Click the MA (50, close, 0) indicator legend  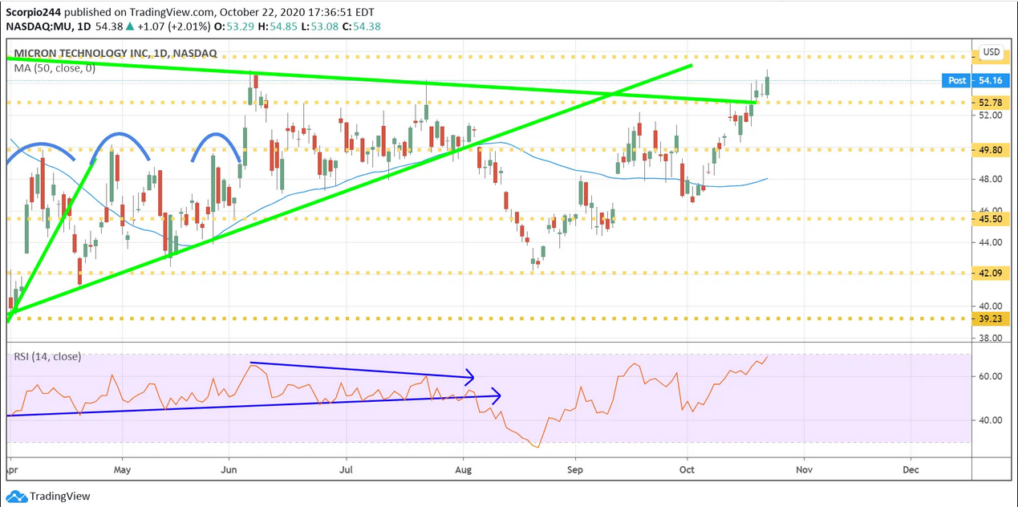(55, 68)
